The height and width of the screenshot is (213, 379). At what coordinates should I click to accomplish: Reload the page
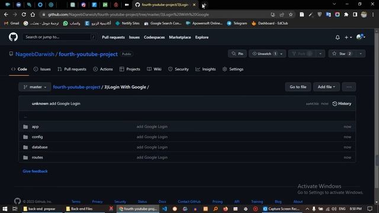(x=24, y=14)
